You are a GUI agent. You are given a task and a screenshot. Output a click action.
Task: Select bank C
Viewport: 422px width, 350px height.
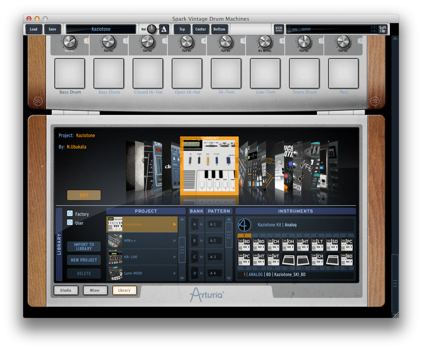(195, 257)
